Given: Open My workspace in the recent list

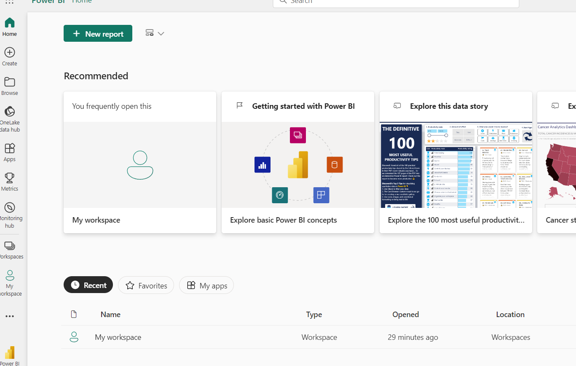Looking at the screenshot, I should (118, 337).
